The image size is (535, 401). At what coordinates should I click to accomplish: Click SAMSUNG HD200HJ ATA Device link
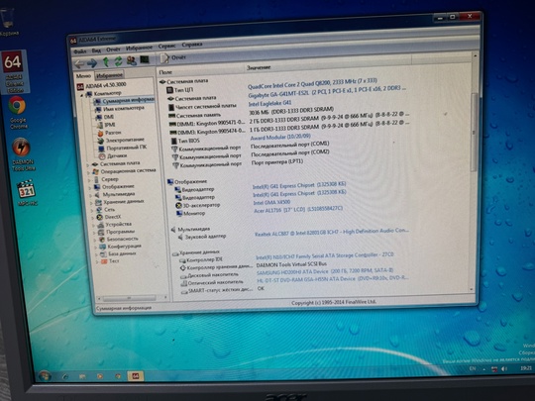325,271
